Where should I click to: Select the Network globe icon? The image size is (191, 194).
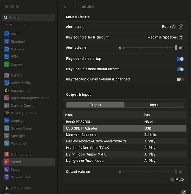tap(7, 49)
